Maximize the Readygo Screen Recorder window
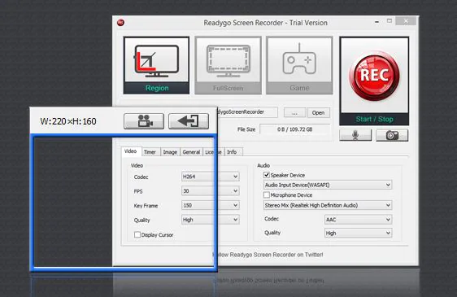The width and height of the screenshot is (457, 297). point(390,21)
